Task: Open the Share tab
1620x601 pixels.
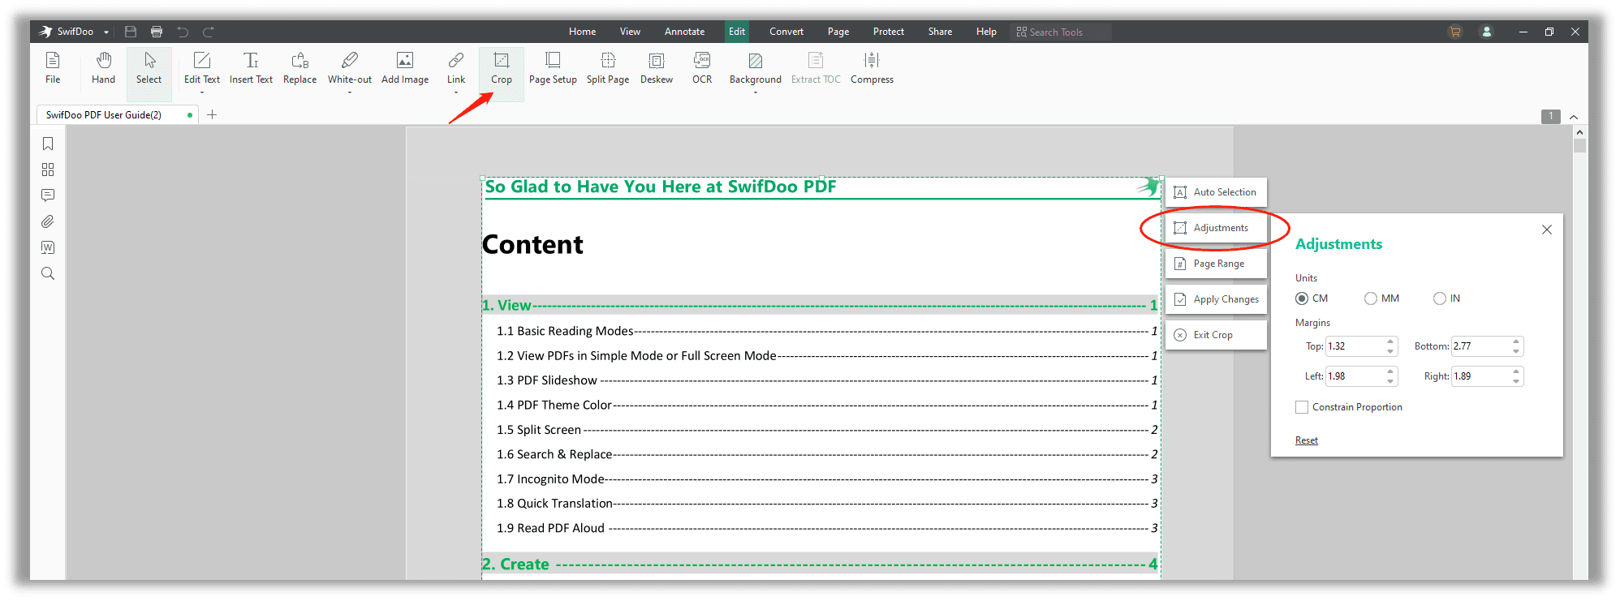Action: pos(940,32)
